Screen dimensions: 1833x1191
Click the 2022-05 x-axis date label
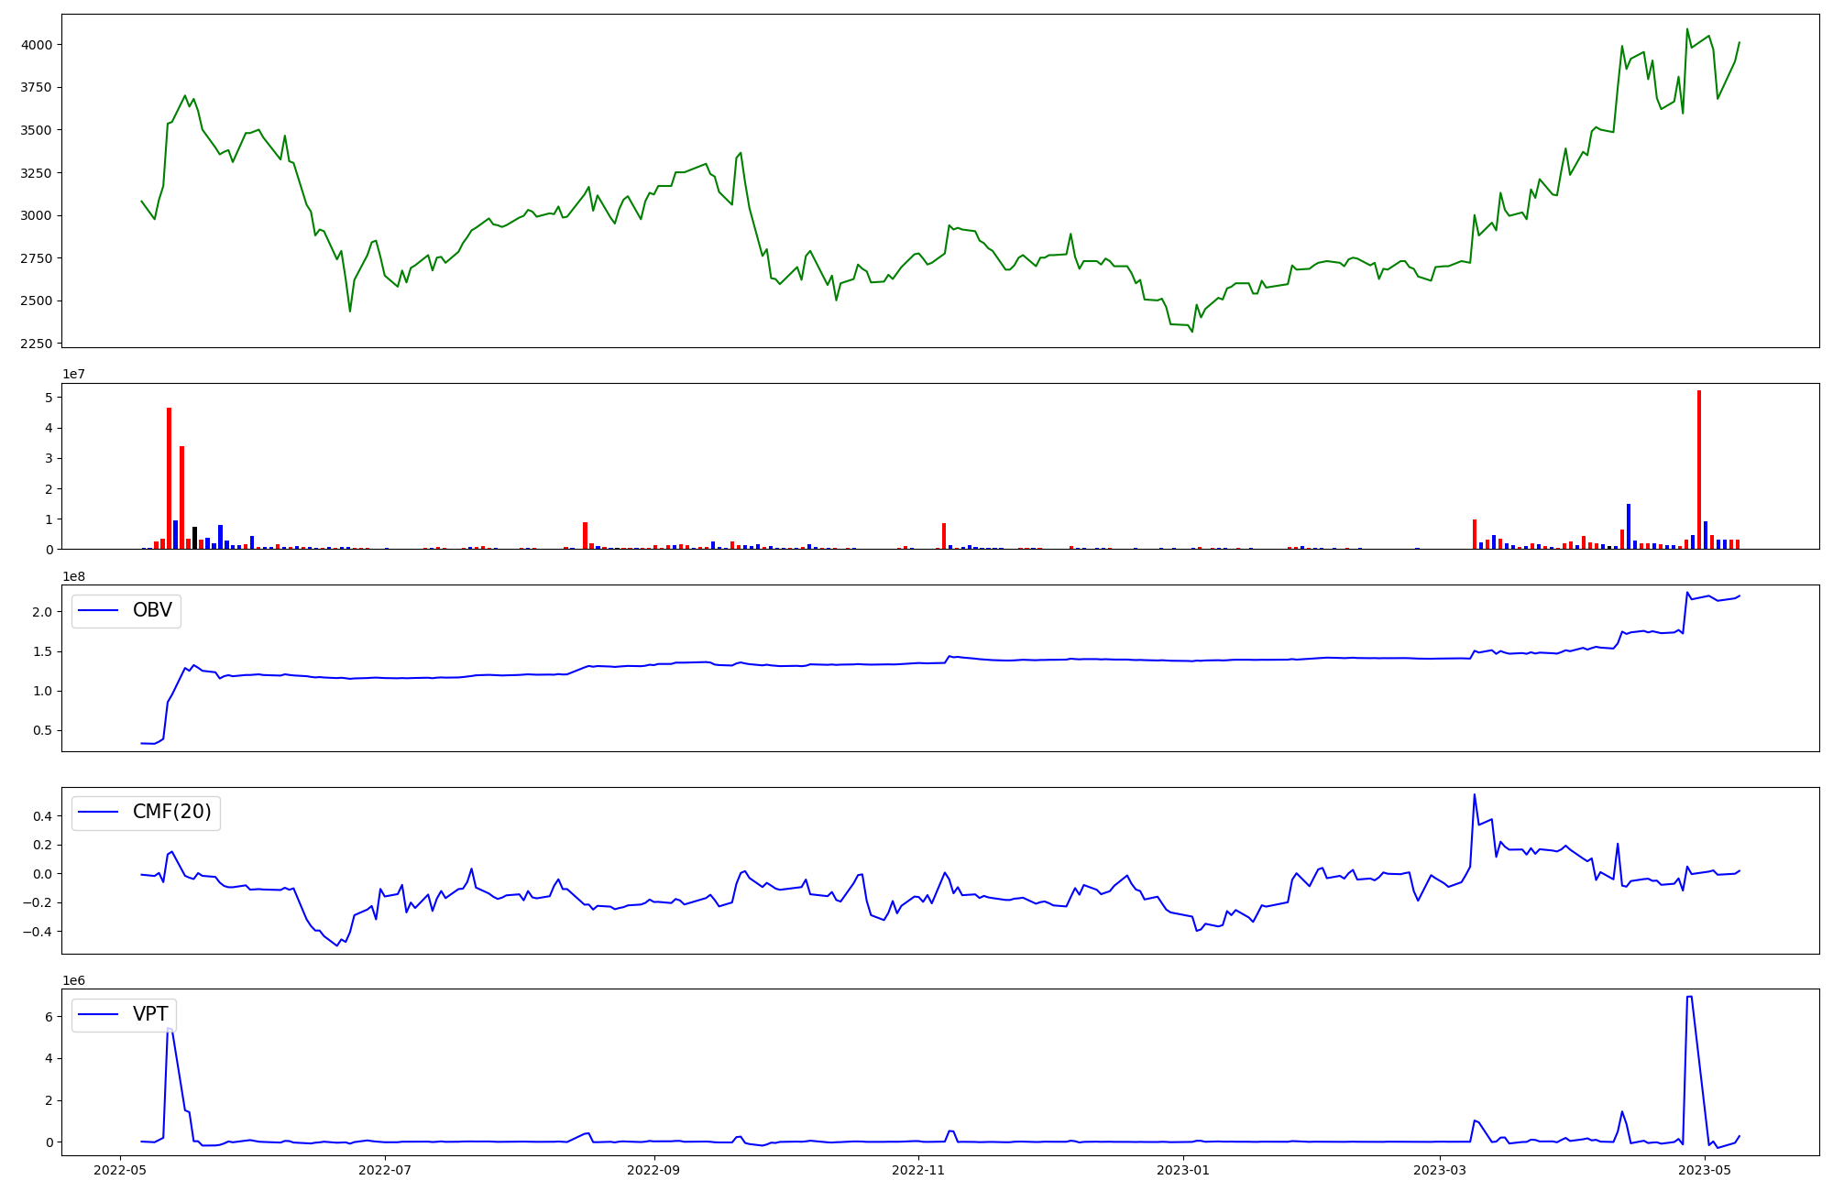pyautogui.click(x=120, y=1170)
